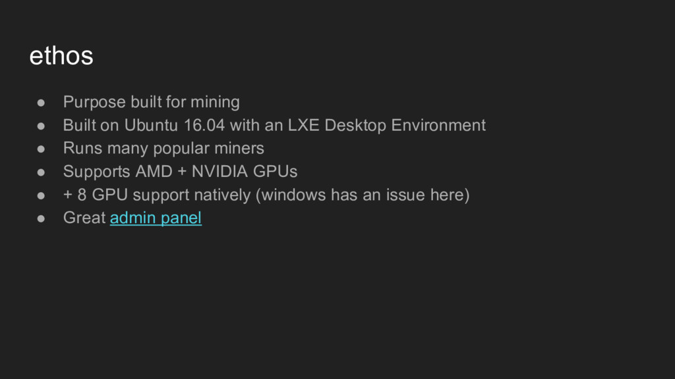Select the Supports AMD + NVIDIA GPUs line
This screenshot has height=379, width=675.
click(180, 172)
